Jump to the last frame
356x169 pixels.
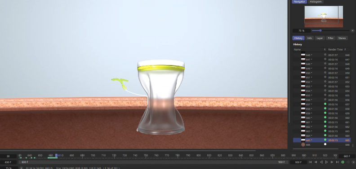point(338,162)
